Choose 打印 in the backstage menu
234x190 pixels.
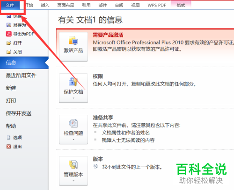point(11,101)
